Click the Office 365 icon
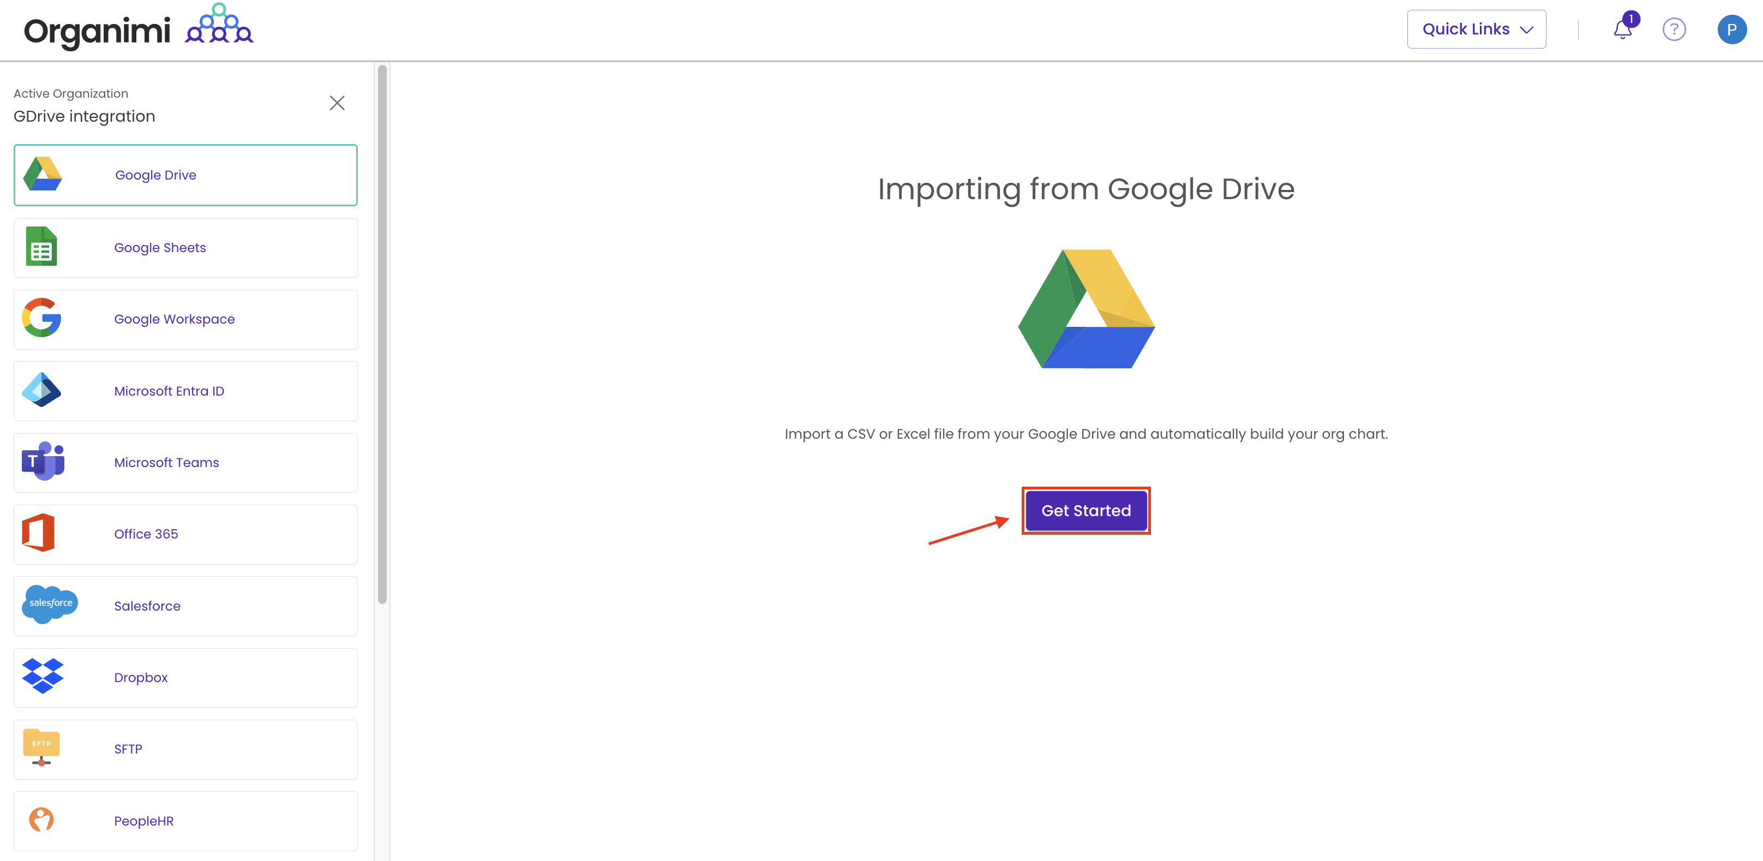The height and width of the screenshot is (861, 1763). coord(38,533)
